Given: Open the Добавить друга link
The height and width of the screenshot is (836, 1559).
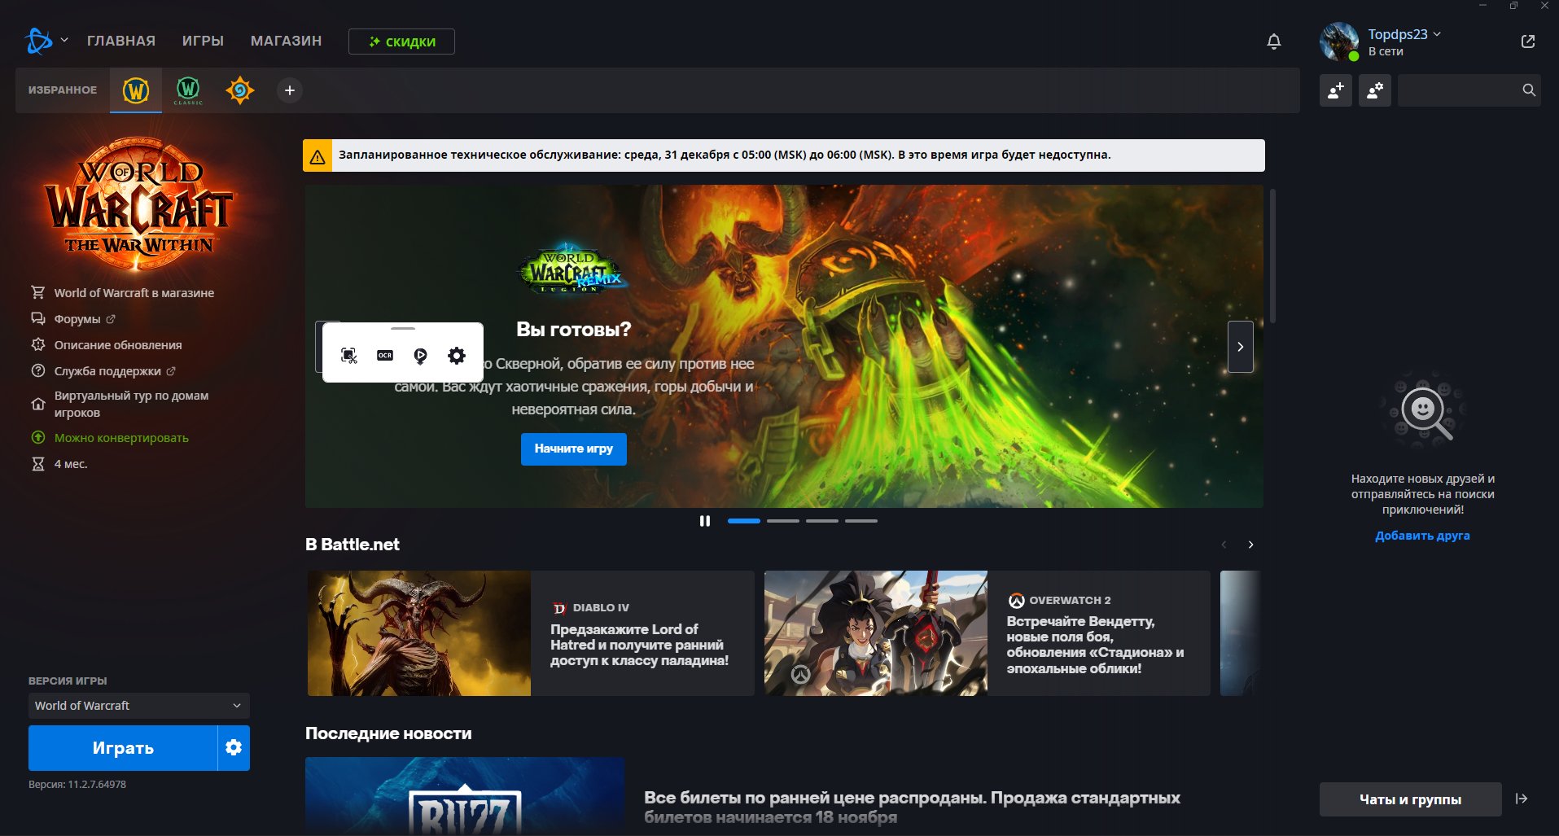Looking at the screenshot, I should coord(1421,536).
